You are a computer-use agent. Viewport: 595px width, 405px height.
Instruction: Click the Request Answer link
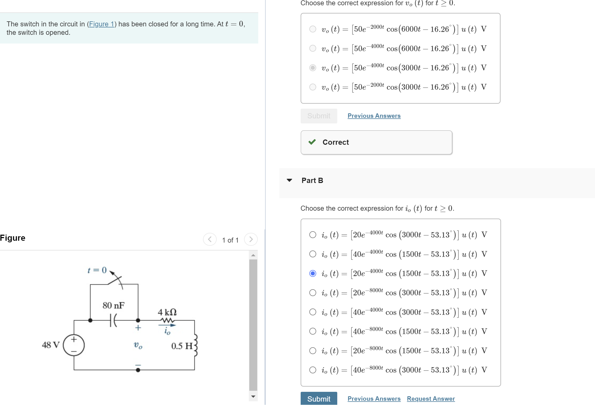(431, 399)
